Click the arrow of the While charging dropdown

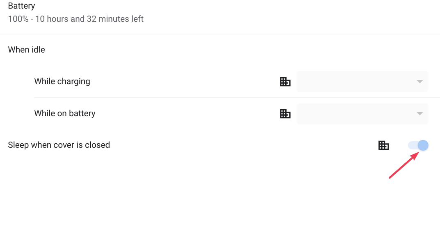(x=419, y=82)
